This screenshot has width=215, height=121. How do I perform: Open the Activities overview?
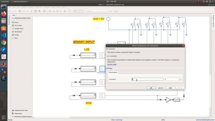click(5, 1)
